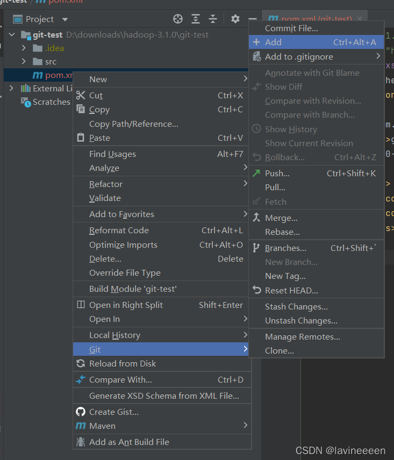Click the Git menu entry

point(161,349)
